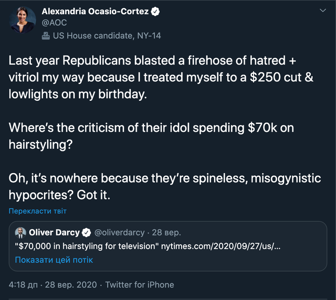This screenshot has width=336, height=300.
Task: Click Oliver Darcy's verified checkmark badge
Action: (x=87, y=232)
